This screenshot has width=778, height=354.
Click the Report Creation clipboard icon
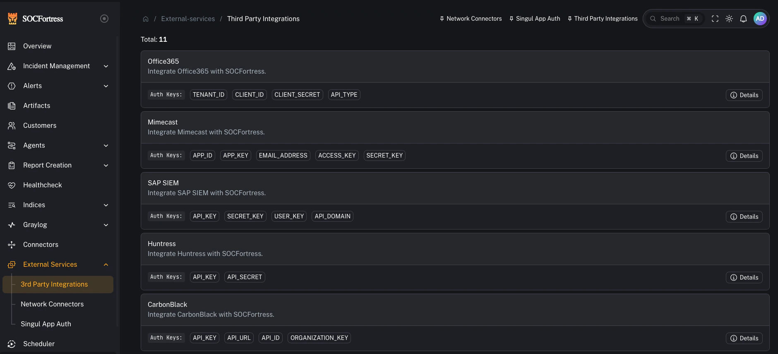pyautogui.click(x=12, y=165)
